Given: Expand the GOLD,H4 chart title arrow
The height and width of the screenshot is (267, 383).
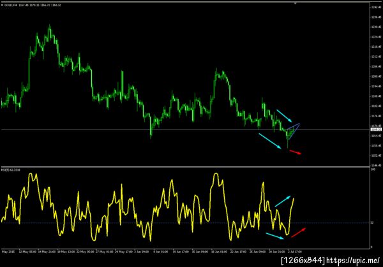Looking at the screenshot, I should click(x=2, y=5).
